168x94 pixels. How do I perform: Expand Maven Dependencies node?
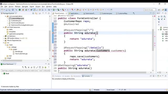tap(4, 40)
